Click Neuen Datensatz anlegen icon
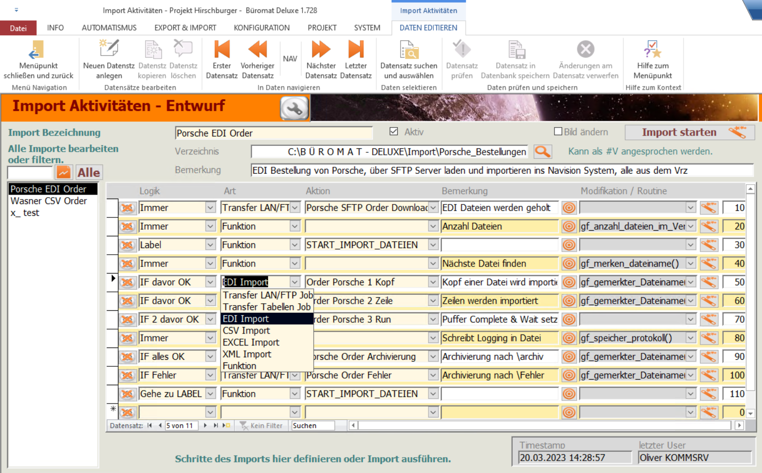 (x=109, y=50)
